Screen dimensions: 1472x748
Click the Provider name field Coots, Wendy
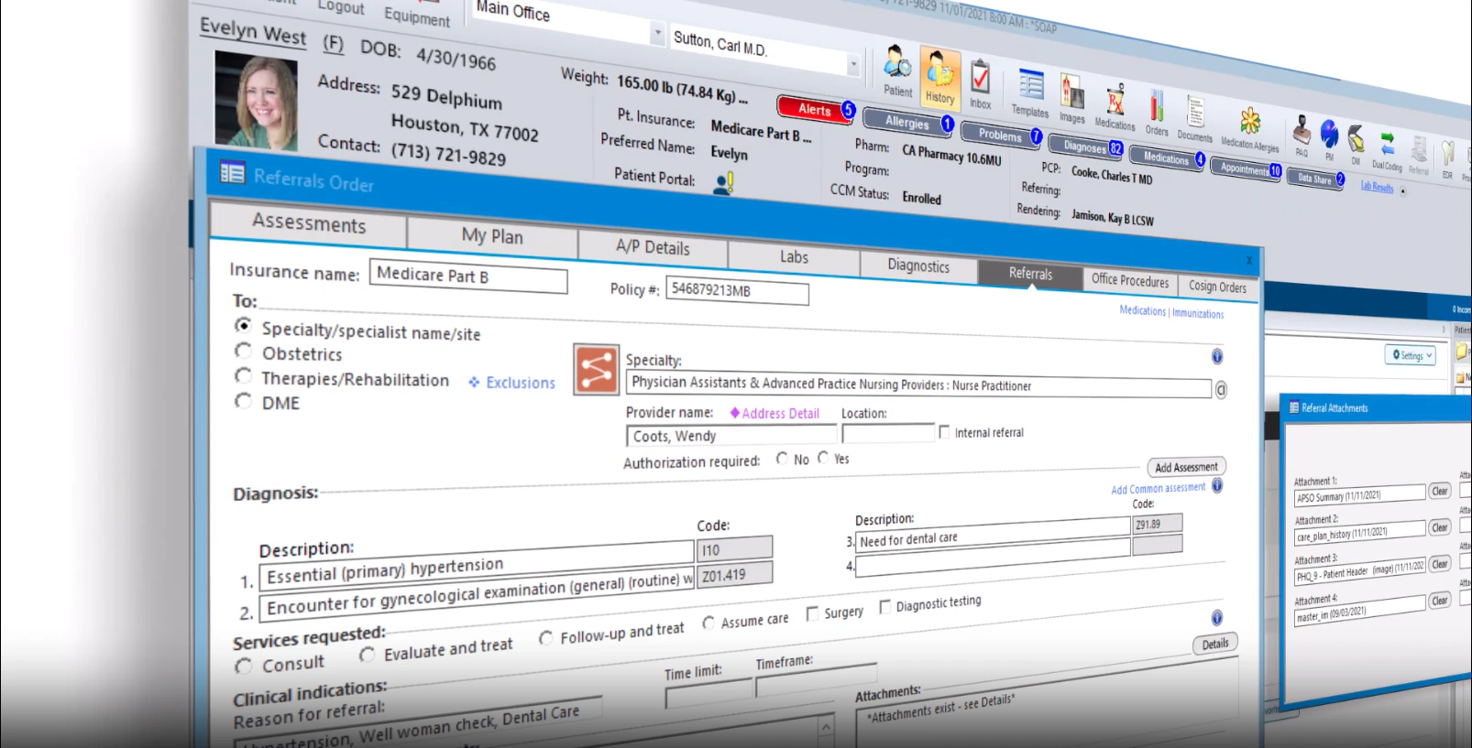[731, 435]
